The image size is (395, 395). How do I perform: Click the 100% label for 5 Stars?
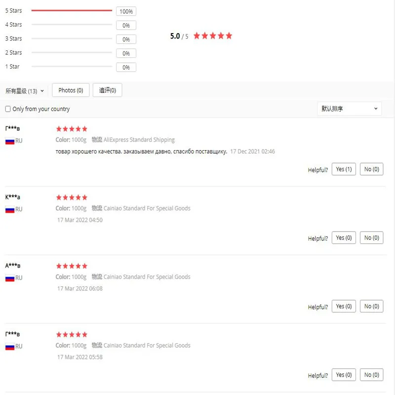point(126,11)
